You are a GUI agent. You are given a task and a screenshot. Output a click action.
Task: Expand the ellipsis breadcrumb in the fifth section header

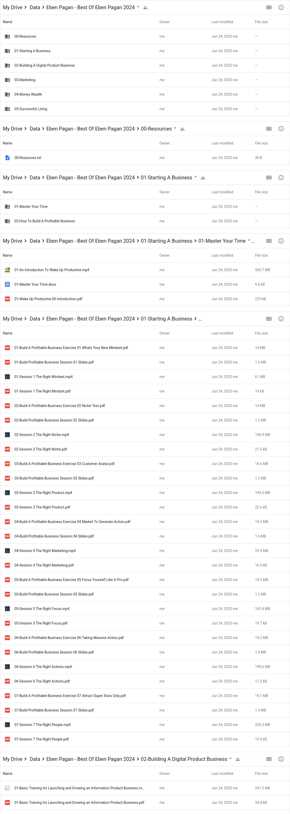click(200, 319)
